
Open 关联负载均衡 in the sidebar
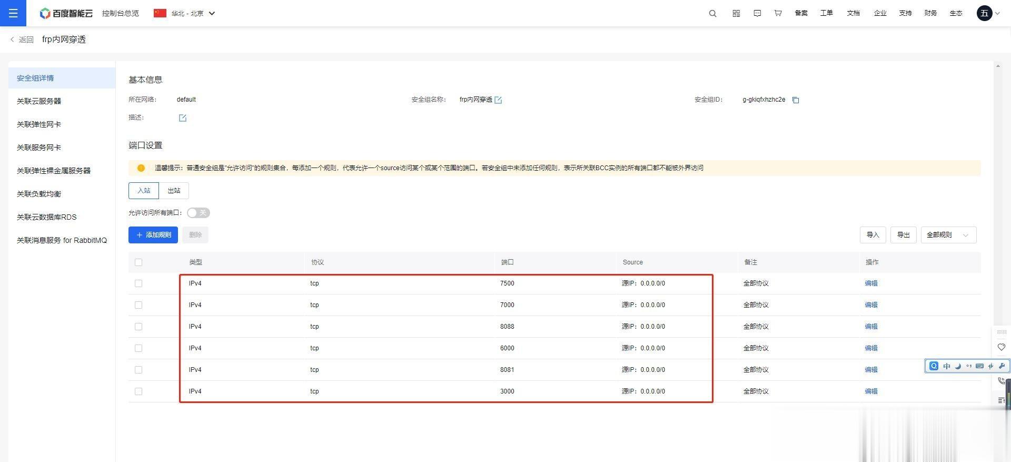62,194
